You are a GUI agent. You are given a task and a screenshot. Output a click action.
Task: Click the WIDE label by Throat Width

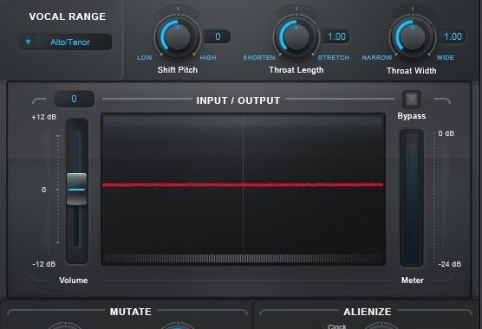(x=445, y=58)
